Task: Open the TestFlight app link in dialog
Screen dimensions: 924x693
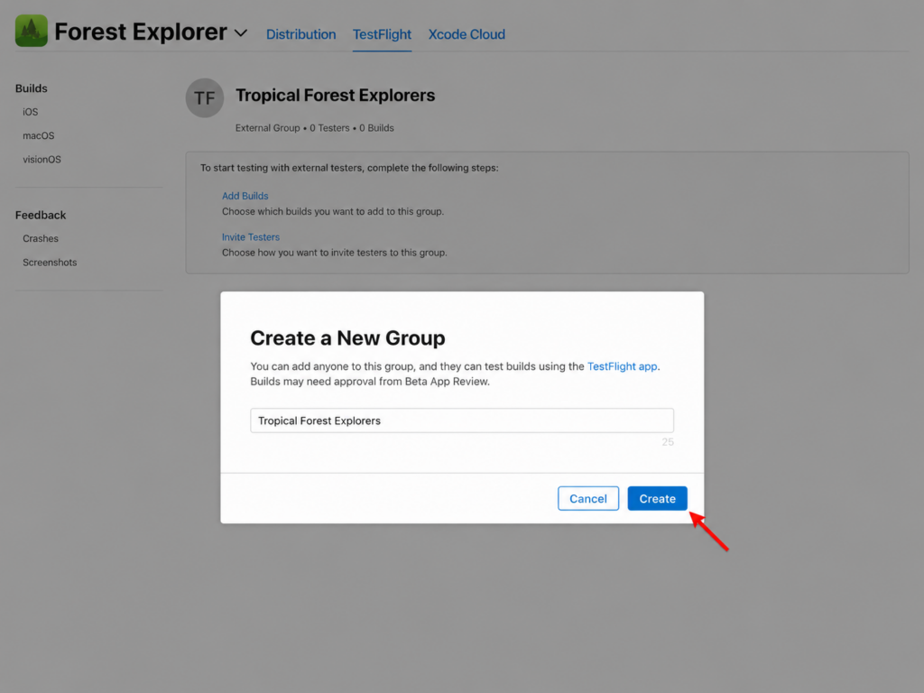Action: click(x=623, y=366)
